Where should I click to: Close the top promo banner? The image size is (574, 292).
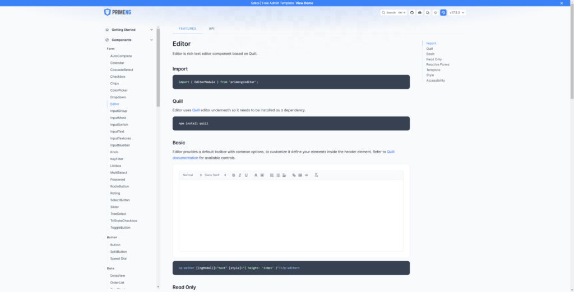562,3
